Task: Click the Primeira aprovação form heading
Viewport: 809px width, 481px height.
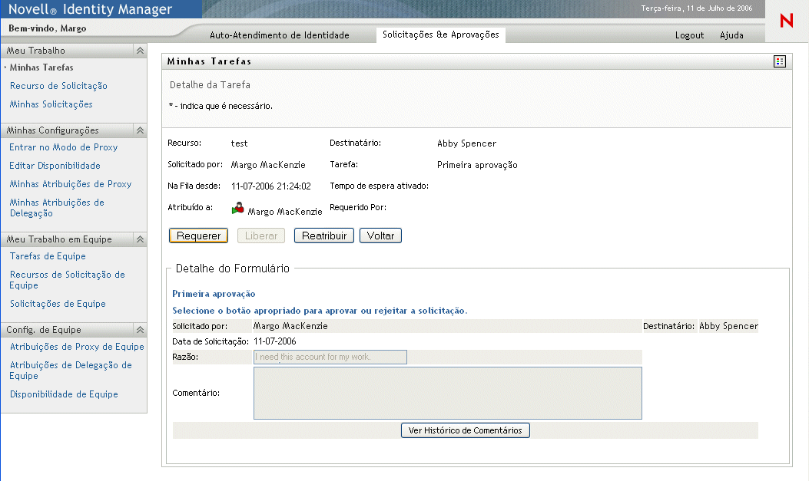Action: pyautogui.click(x=214, y=294)
